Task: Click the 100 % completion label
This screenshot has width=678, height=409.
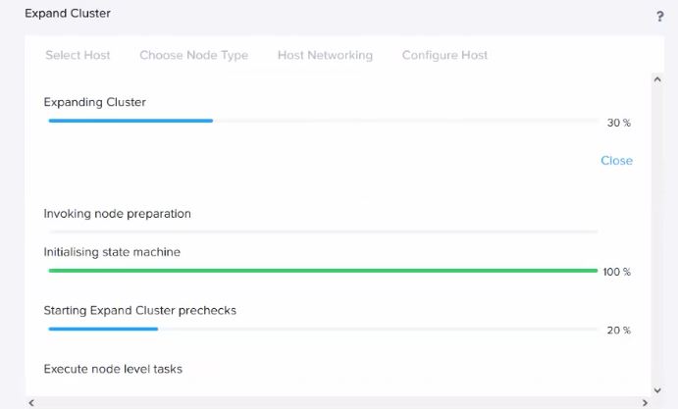Action: pos(616,272)
